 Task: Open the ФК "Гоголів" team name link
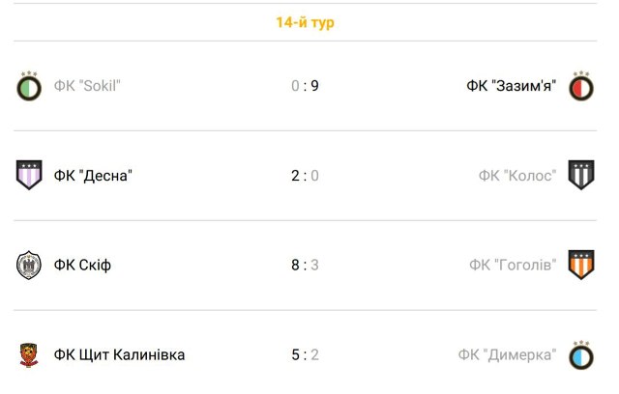tap(513, 266)
